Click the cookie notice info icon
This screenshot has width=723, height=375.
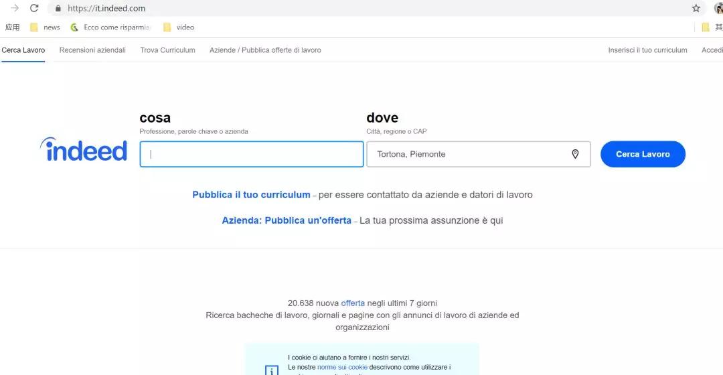pos(272,370)
